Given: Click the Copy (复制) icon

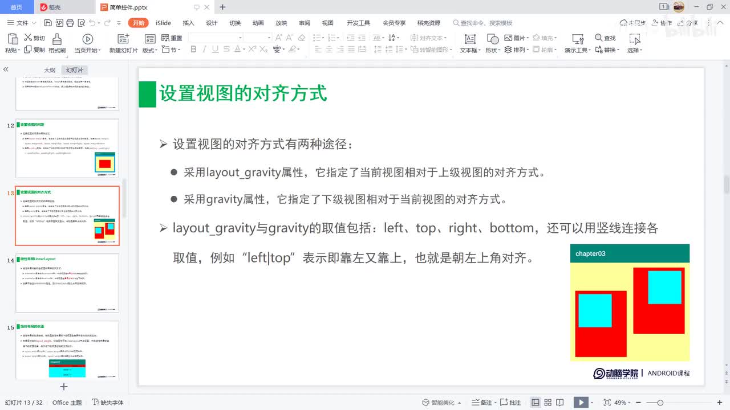Looking at the screenshot, I should [x=27, y=50].
